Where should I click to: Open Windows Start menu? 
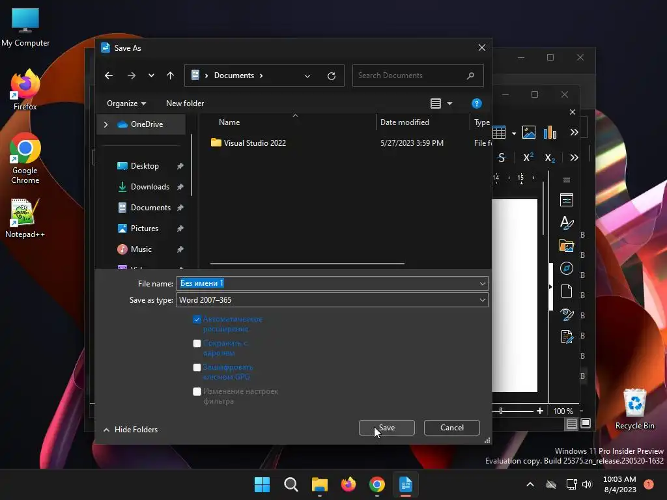(x=262, y=484)
